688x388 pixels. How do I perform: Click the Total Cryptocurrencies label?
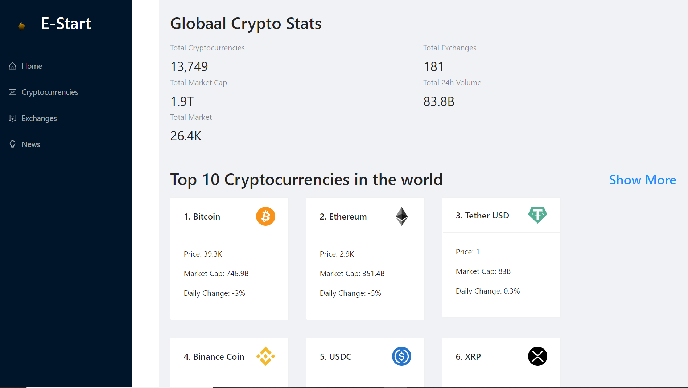click(207, 48)
